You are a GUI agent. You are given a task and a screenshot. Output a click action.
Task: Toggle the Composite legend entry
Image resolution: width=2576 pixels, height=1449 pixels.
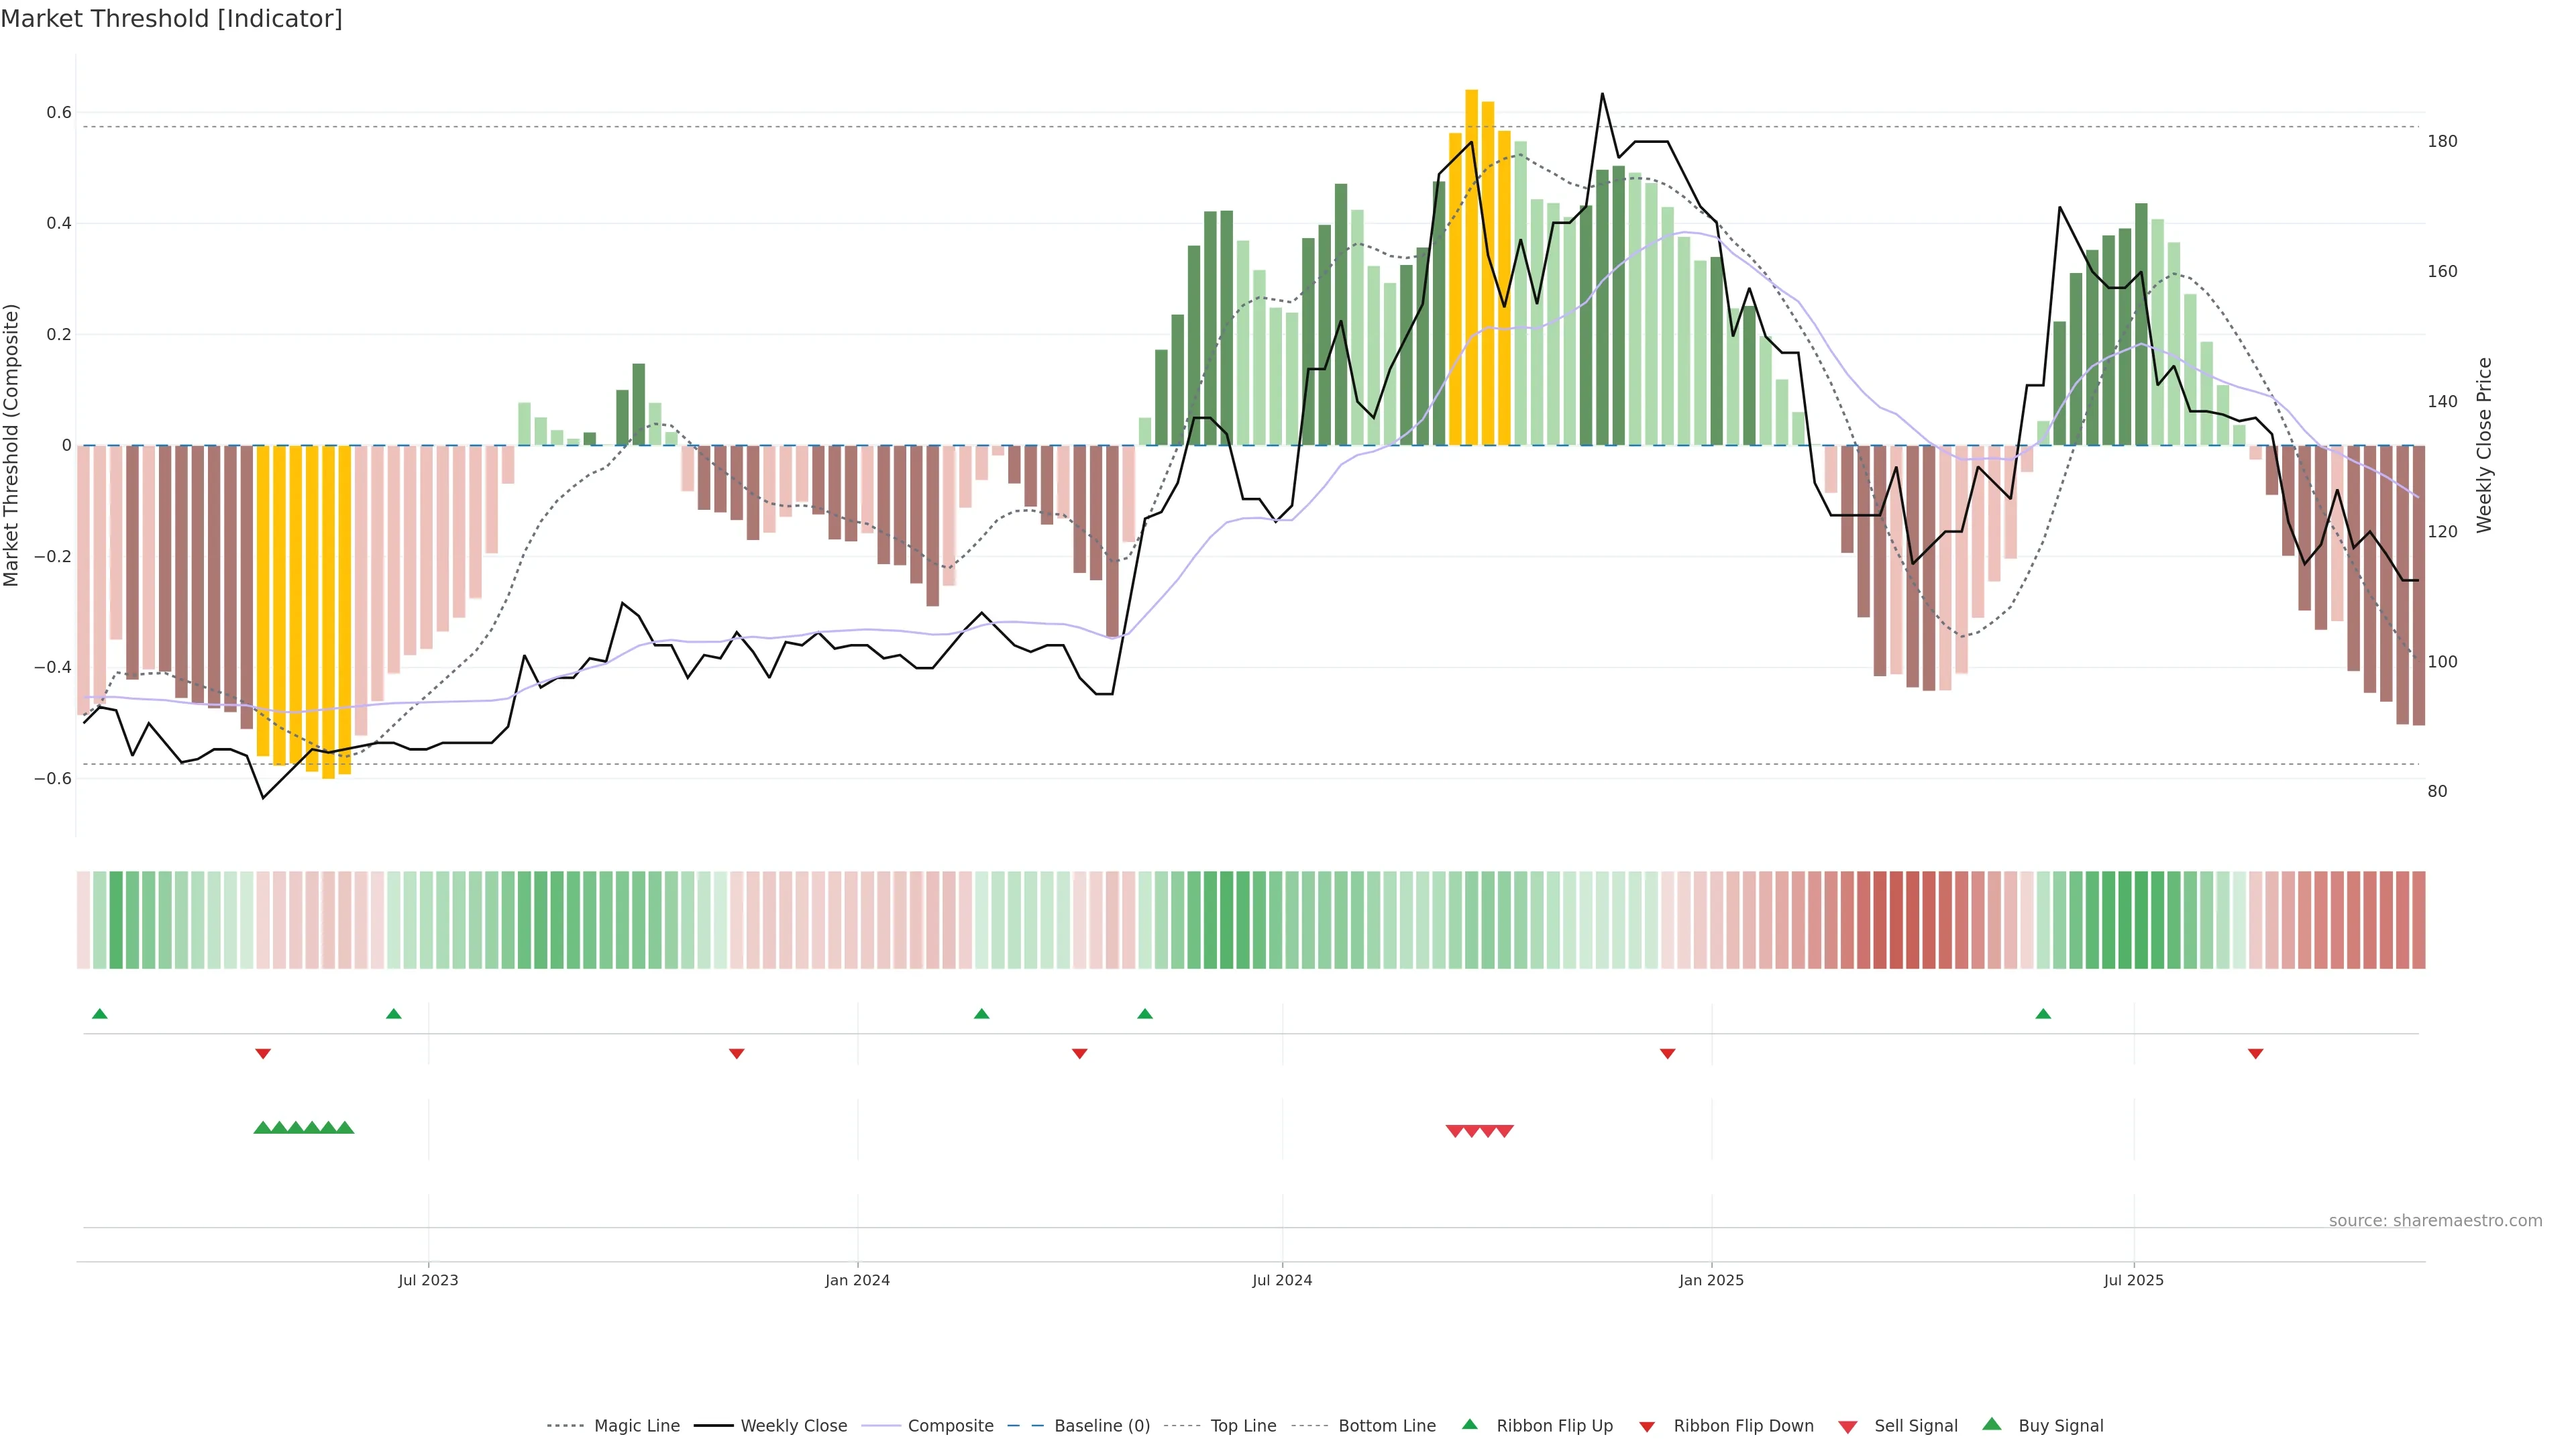[x=950, y=1426]
